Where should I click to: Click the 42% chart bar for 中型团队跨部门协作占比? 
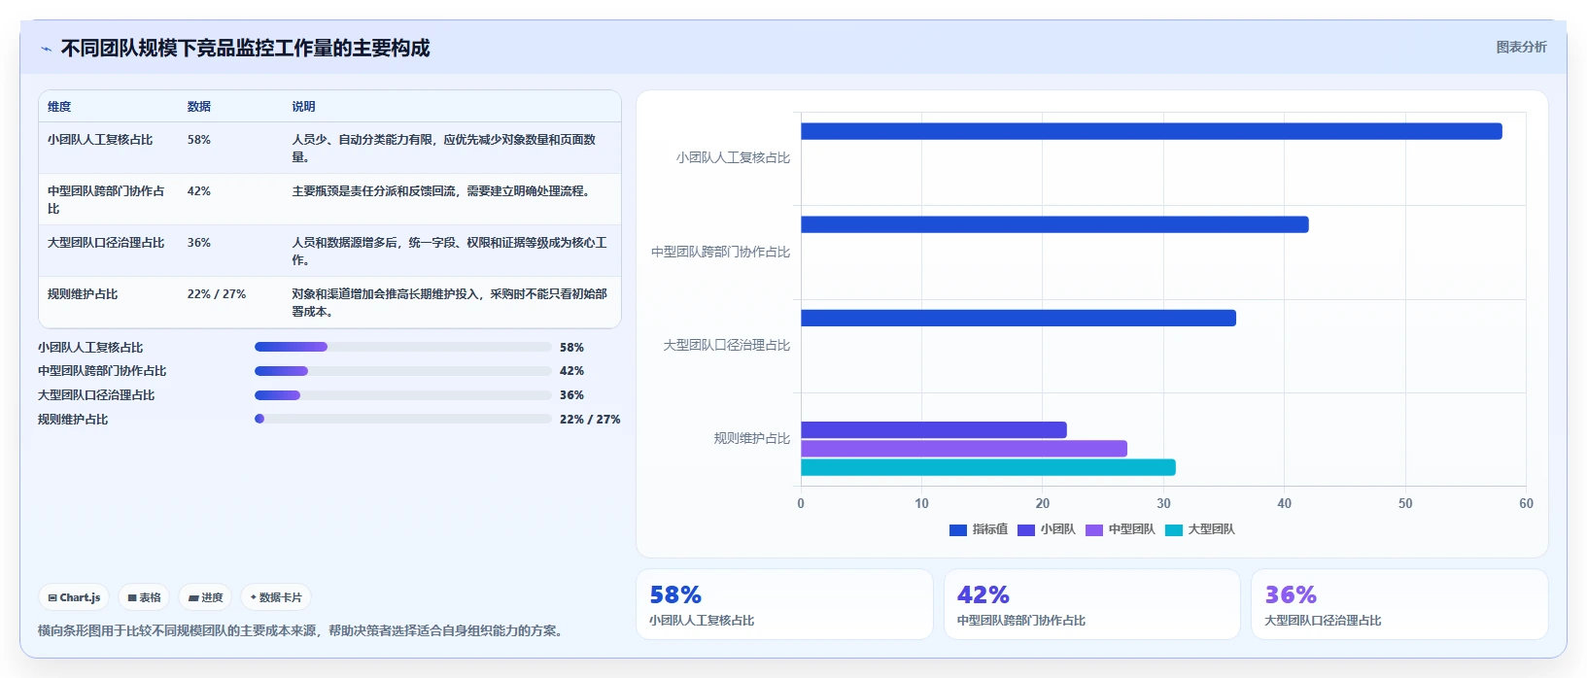click(x=1054, y=224)
